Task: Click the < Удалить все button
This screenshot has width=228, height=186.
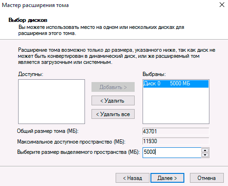Action: (x=113, y=114)
